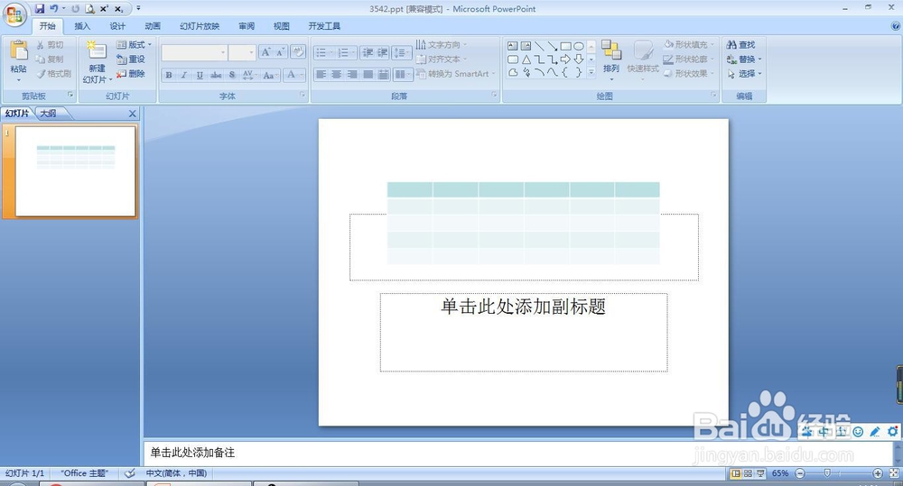Open the 替换 replace dropdown
The height and width of the screenshot is (486, 903).
759,60
